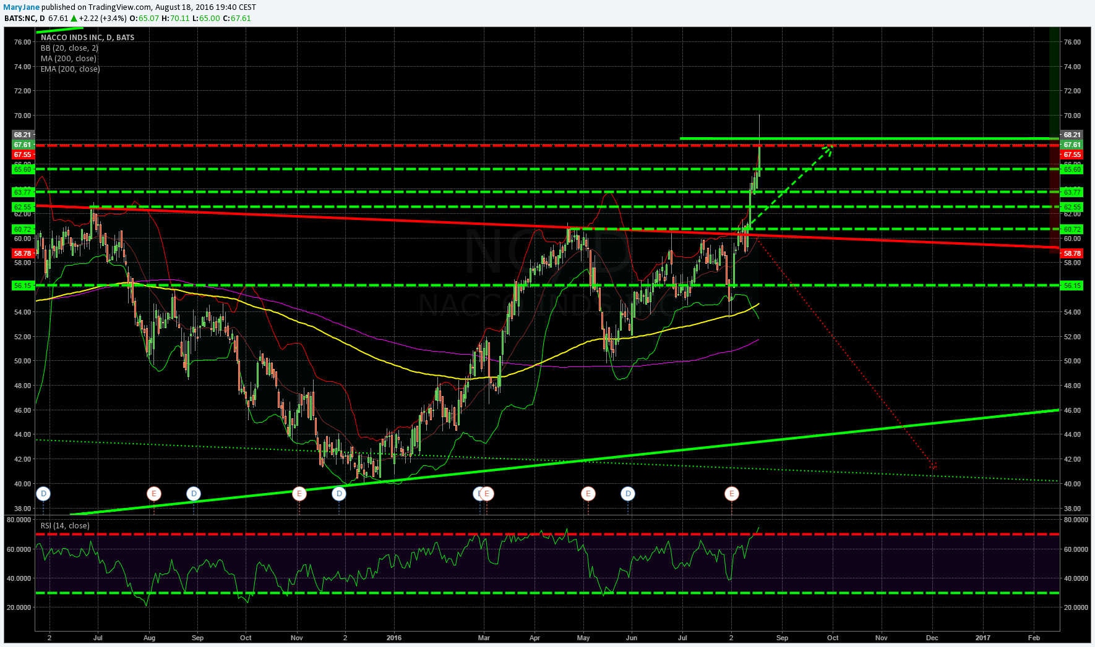Select the MA (200, close) indicator legend
The width and height of the screenshot is (1095, 647).
(x=68, y=58)
